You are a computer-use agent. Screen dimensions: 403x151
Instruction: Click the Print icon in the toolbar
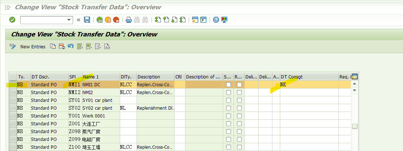(129, 20)
